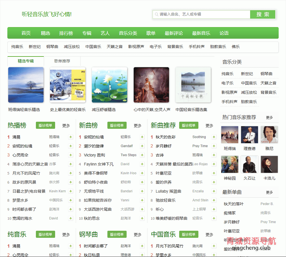Click 减压舒缓精选 lotus album thumbnail
The image size is (286, 257).
coord(110,85)
